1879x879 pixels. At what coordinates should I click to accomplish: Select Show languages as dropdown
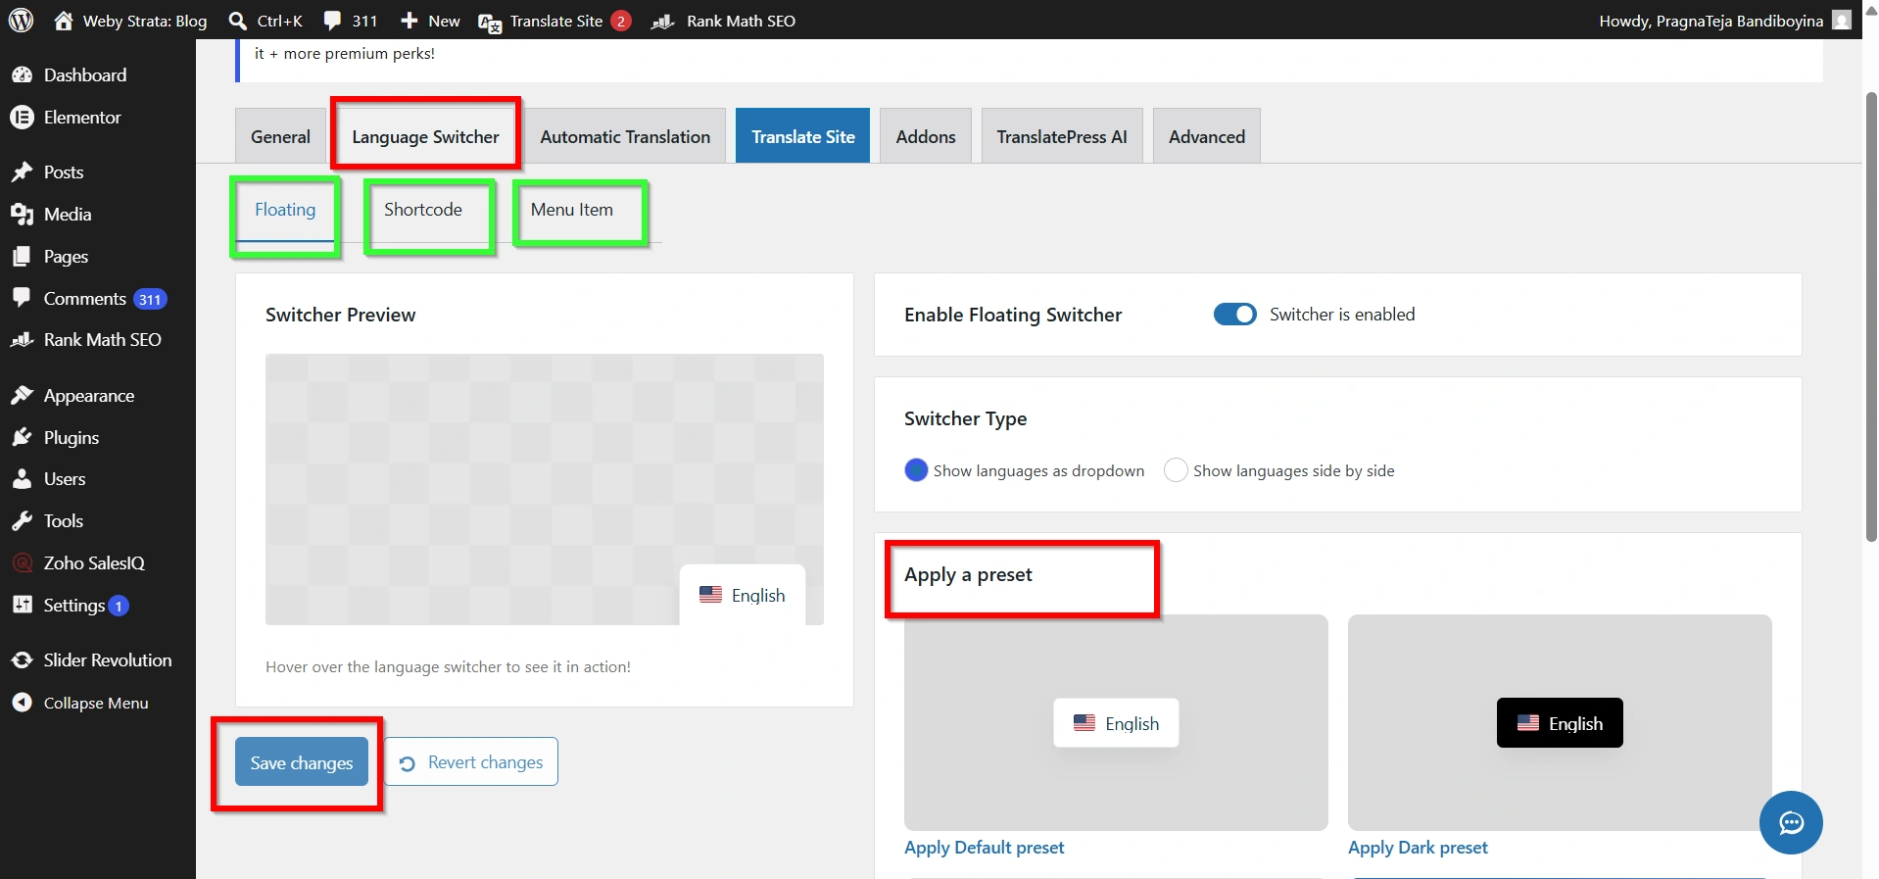pos(916,470)
